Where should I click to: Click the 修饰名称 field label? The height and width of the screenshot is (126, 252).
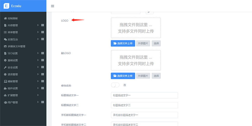(66, 86)
